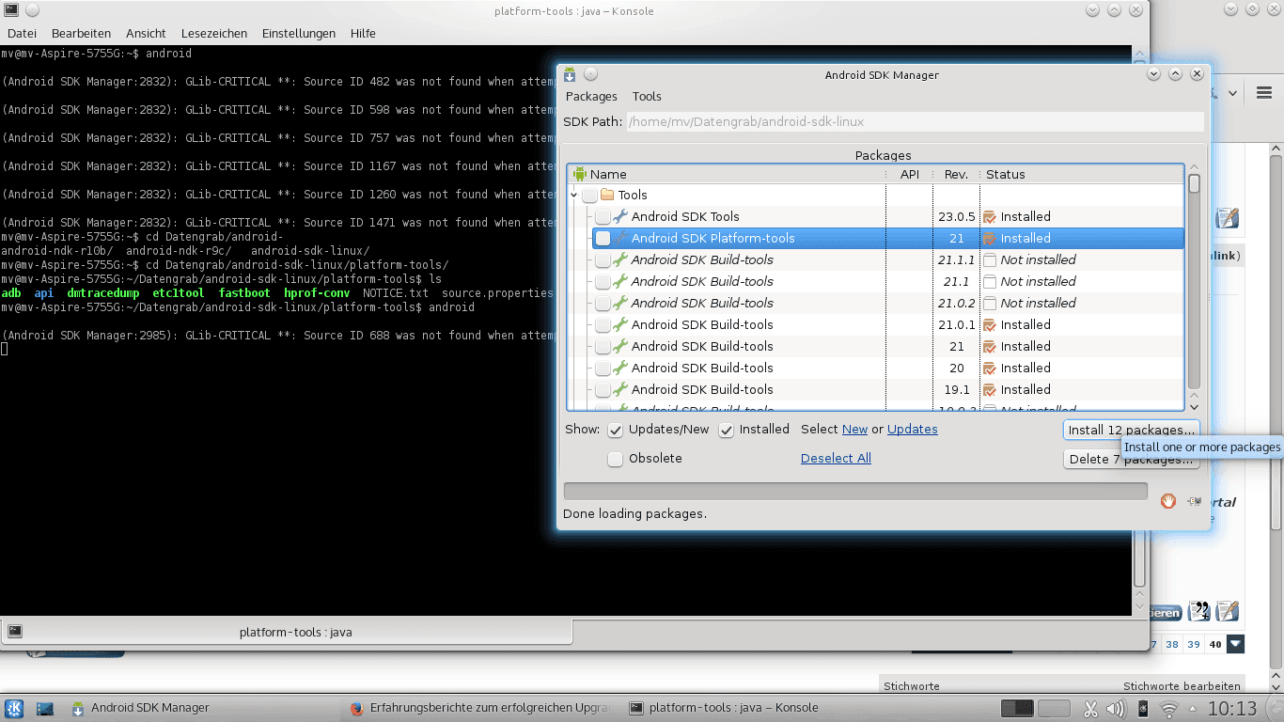Tick checkbox for Build-tools rev 21.0.2

[603, 303]
